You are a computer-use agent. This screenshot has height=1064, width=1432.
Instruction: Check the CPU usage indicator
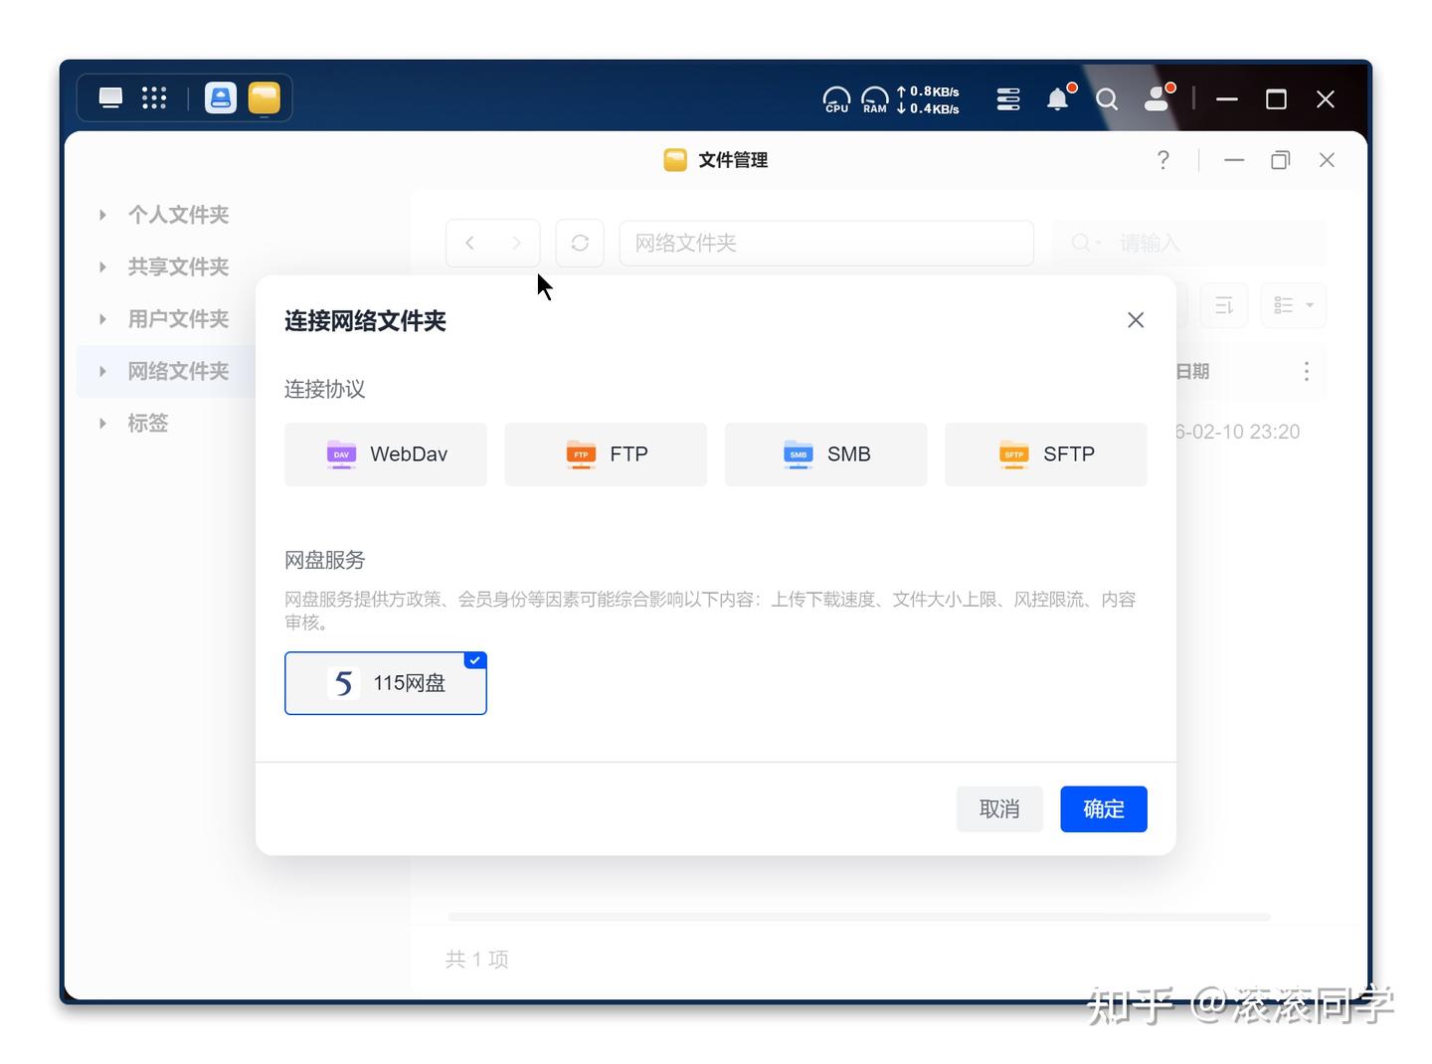coord(836,99)
